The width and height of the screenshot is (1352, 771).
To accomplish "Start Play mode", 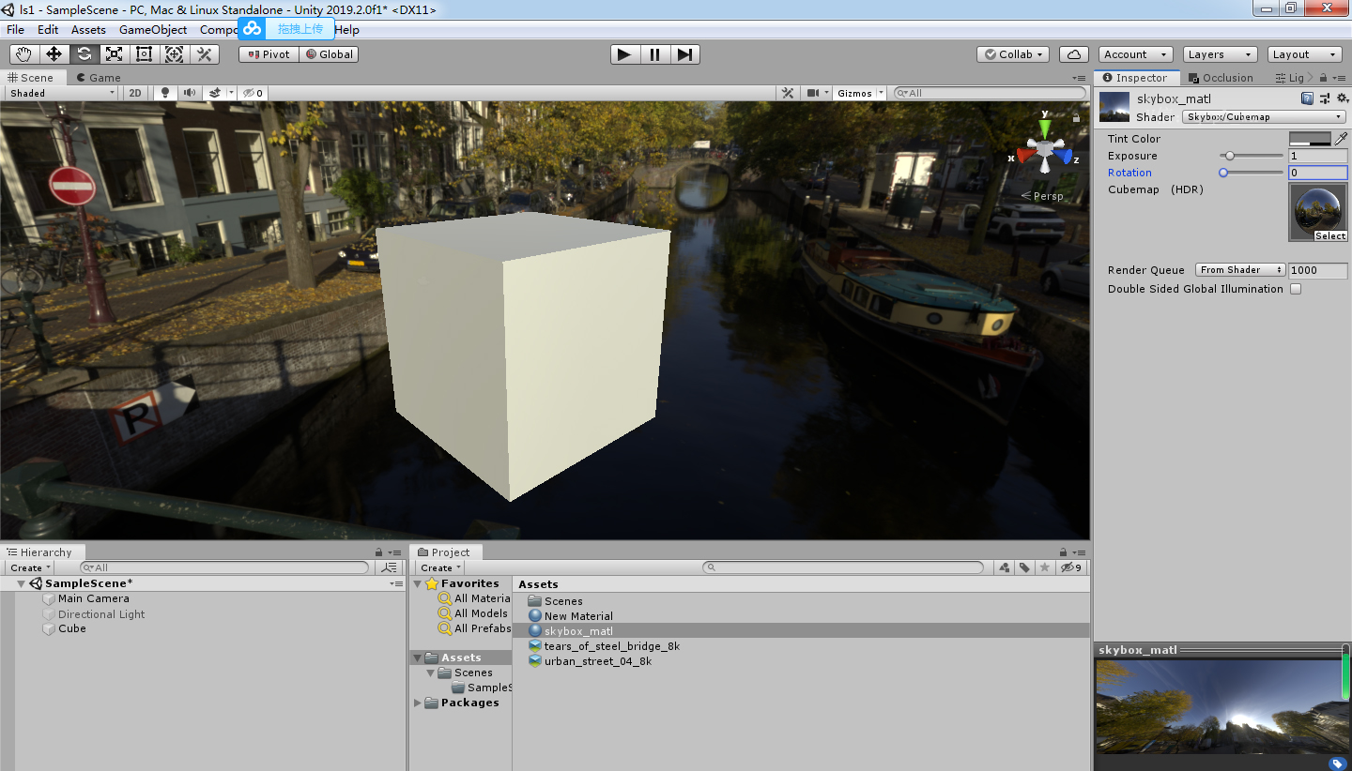I will pos(624,54).
